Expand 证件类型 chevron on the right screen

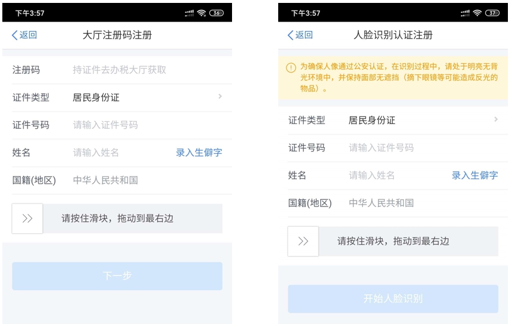[x=496, y=119]
